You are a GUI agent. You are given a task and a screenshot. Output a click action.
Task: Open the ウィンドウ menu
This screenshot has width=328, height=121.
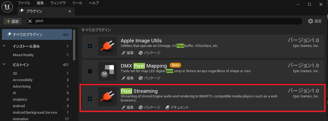pyautogui.click(x=58, y=3)
